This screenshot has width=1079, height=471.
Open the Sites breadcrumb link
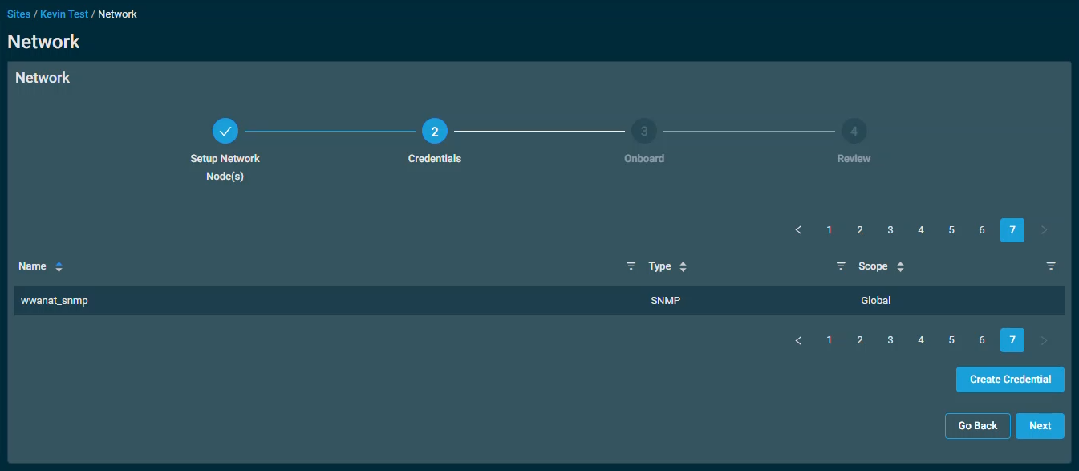pos(19,14)
